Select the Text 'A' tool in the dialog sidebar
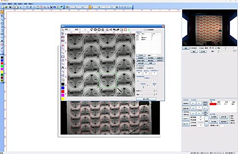This screenshot has width=238, height=154. [x=63, y=68]
